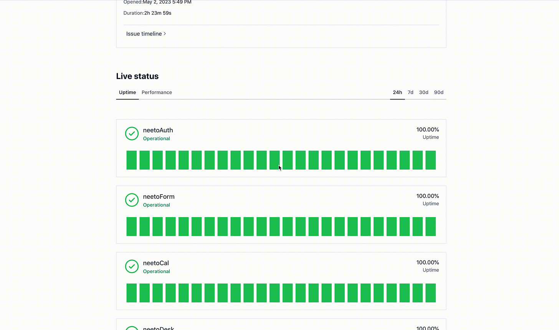Viewport: 559px width, 330px height.
Task: Select the 7d time range
Action: pyautogui.click(x=410, y=92)
